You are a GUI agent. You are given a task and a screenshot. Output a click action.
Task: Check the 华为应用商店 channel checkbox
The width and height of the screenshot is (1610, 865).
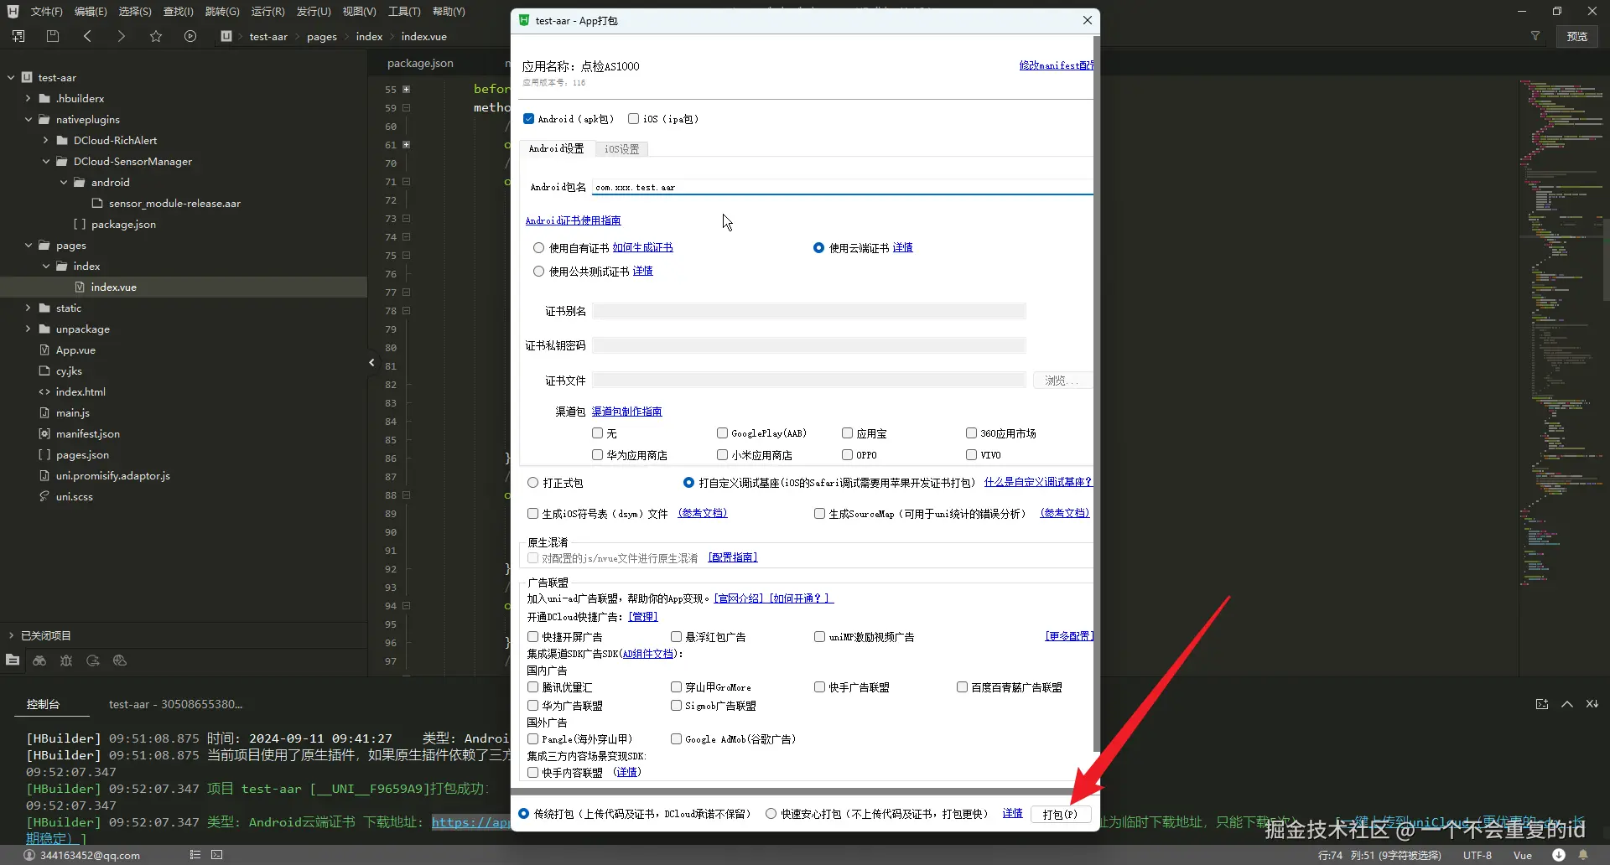click(x=597, y=455)
